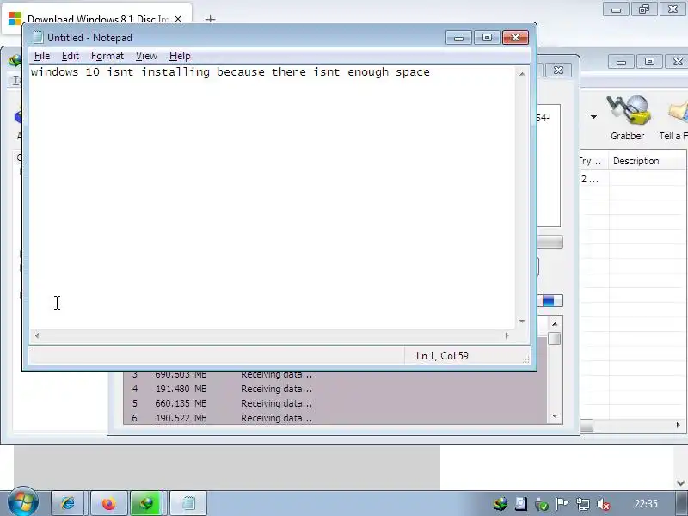Click the download progress segment bar in IDM dialog
This screenshot has width=688, height=516.
point(550,300)
